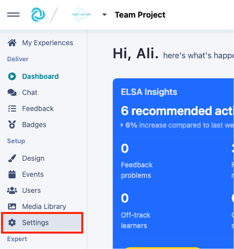Click the Badges medal icon
234x249 pixels.
(x=12, y=125)
